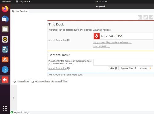The image size is (154, 114).
Task: Click the remote desk address input field
Action: (x=123, y=62)
